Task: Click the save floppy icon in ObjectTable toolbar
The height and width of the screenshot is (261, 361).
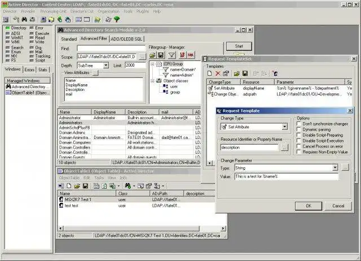Action: pyautogui.click(x=85, y=186)
